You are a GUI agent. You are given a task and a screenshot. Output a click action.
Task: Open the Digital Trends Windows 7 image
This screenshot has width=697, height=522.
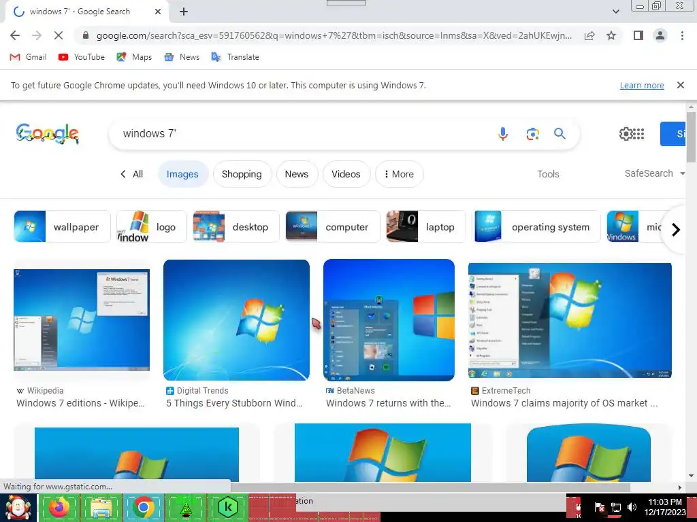[x=236, y=320]
